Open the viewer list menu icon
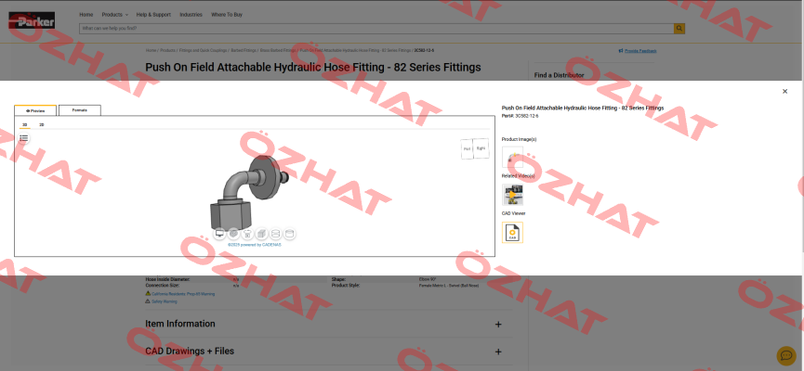Screen dimensions: 804x371 click(x=23, y=138)
